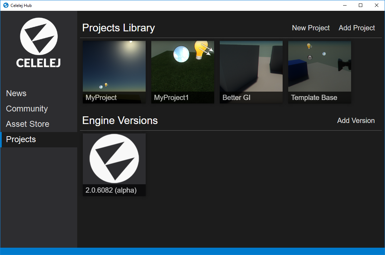Screen dimensions: 385x255
Task: Click the Engine Versions heading
Action: click(120, 121)
